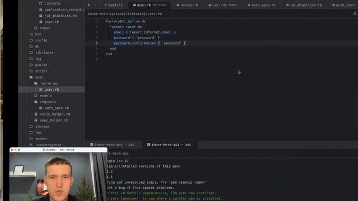The height and width of the screenshot is (201, 358).
Task: Click the Faker::Internet.email code
Action: tap(150, 32)
